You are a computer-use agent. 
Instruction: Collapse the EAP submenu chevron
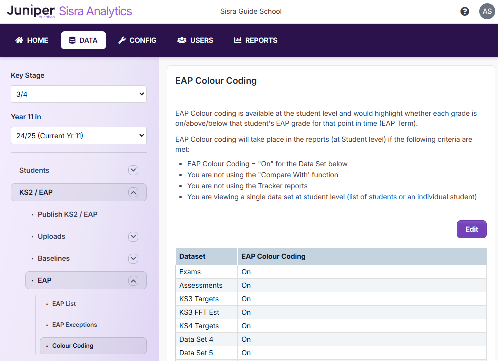coord(133,280)
